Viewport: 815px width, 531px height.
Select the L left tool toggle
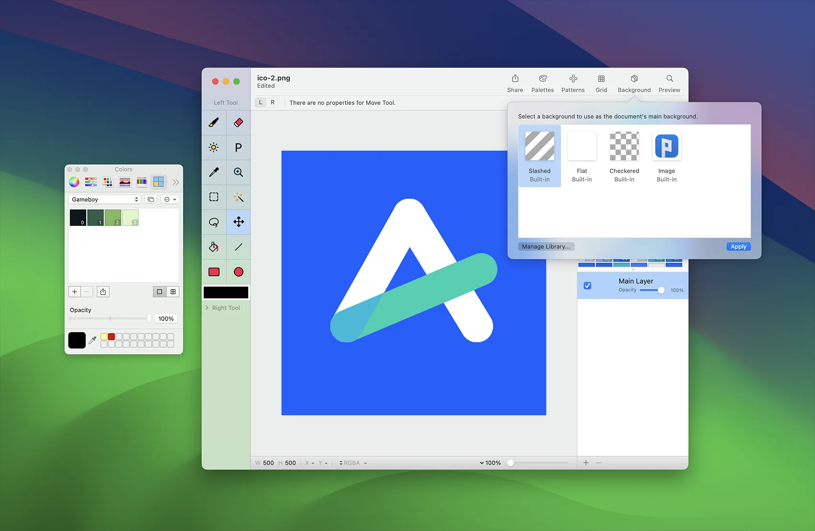click(261, 103)
